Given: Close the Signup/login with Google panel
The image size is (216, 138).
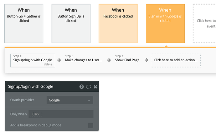Looking at the screenshot, I should tap(95, 87).
